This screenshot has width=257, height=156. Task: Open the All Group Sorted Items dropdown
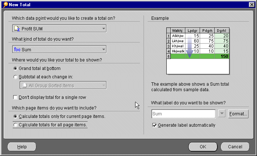click(x=104, y=86)
